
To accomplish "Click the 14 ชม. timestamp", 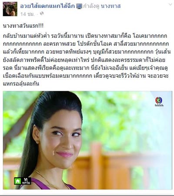I will pos(27,14).
